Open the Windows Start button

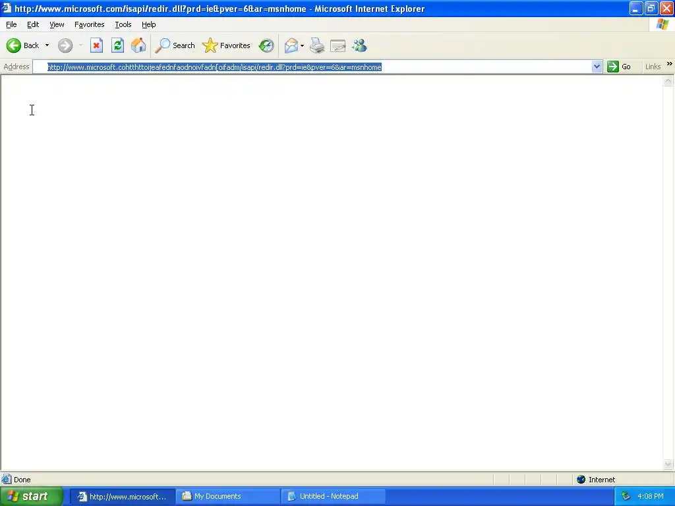(31, 497)
